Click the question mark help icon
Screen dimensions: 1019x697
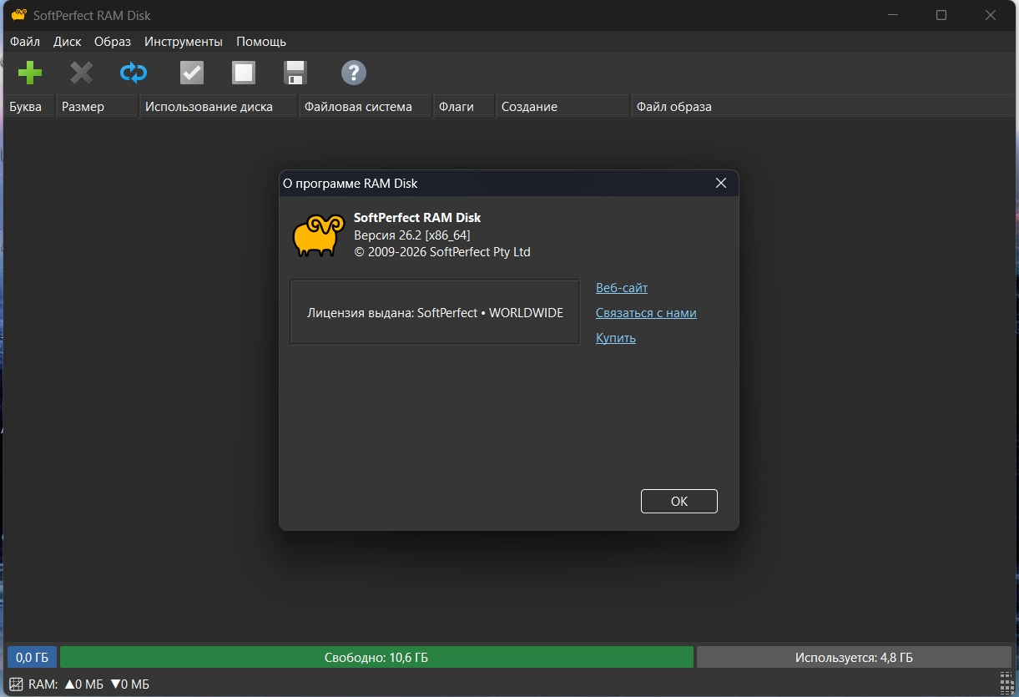point(354,73)
